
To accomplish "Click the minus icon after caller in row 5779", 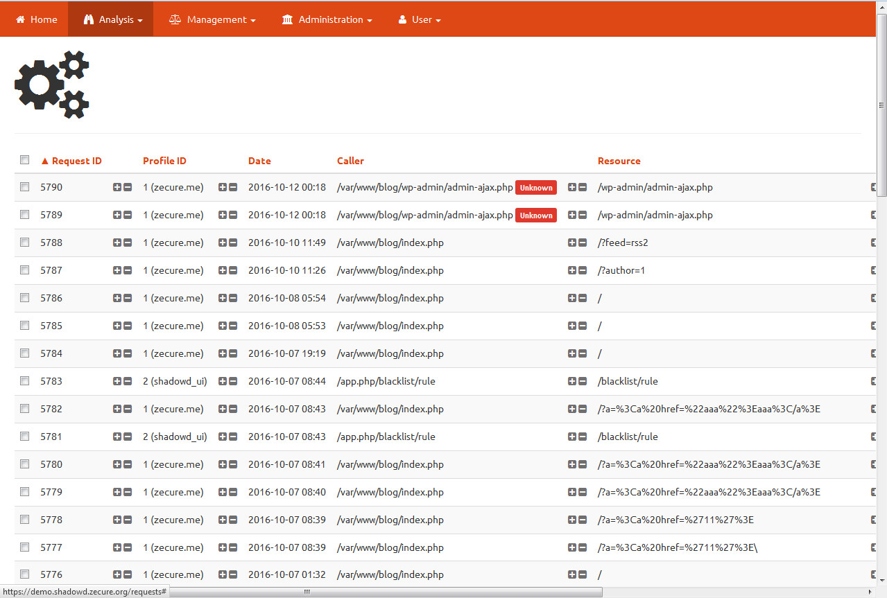I will click(x=583, y=492).
